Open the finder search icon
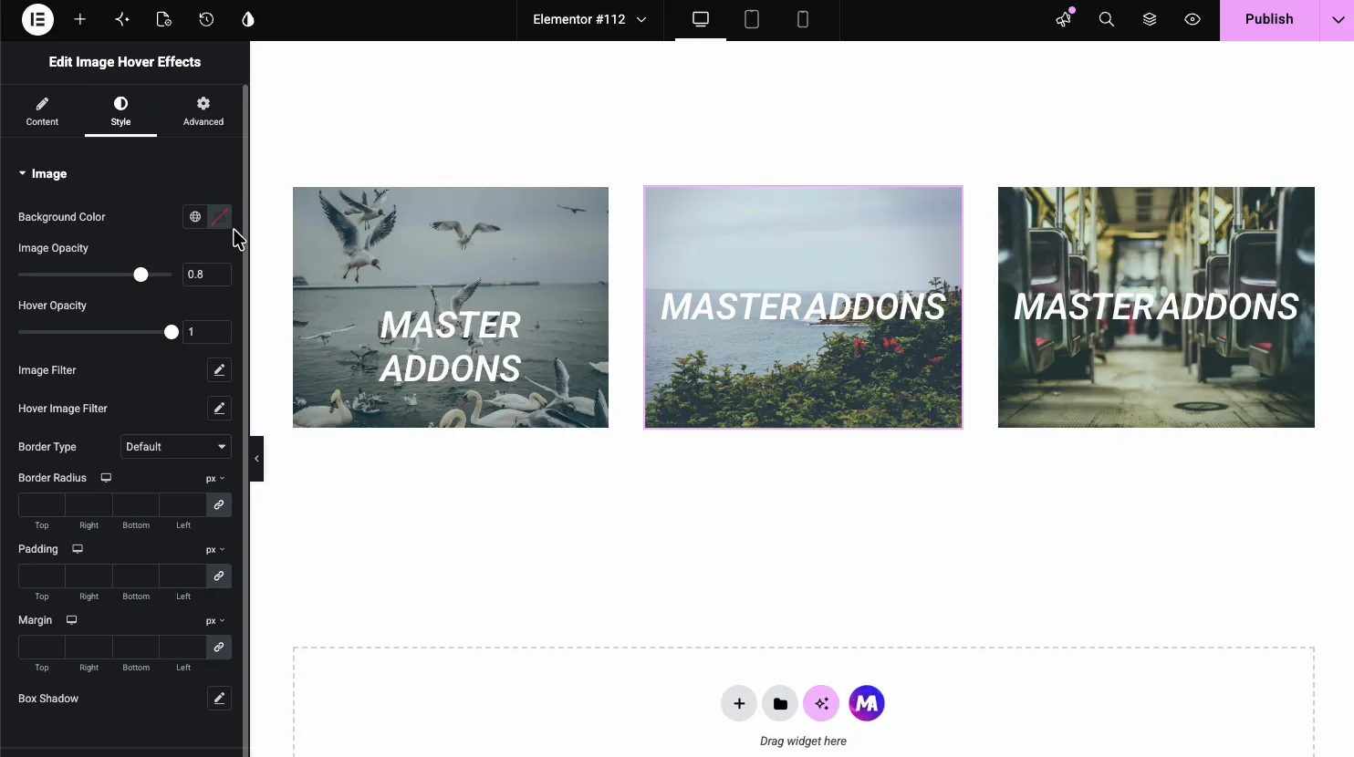The height and width of the screenshot is (757, 1354). tap(1107, 19)
